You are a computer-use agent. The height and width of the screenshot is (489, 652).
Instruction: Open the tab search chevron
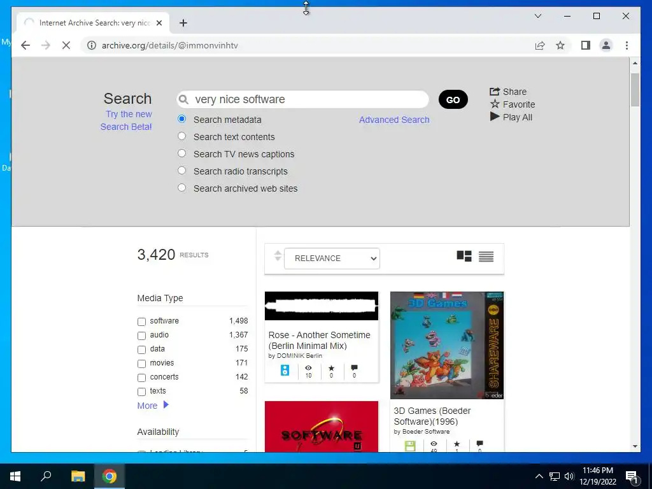point(538,16)
